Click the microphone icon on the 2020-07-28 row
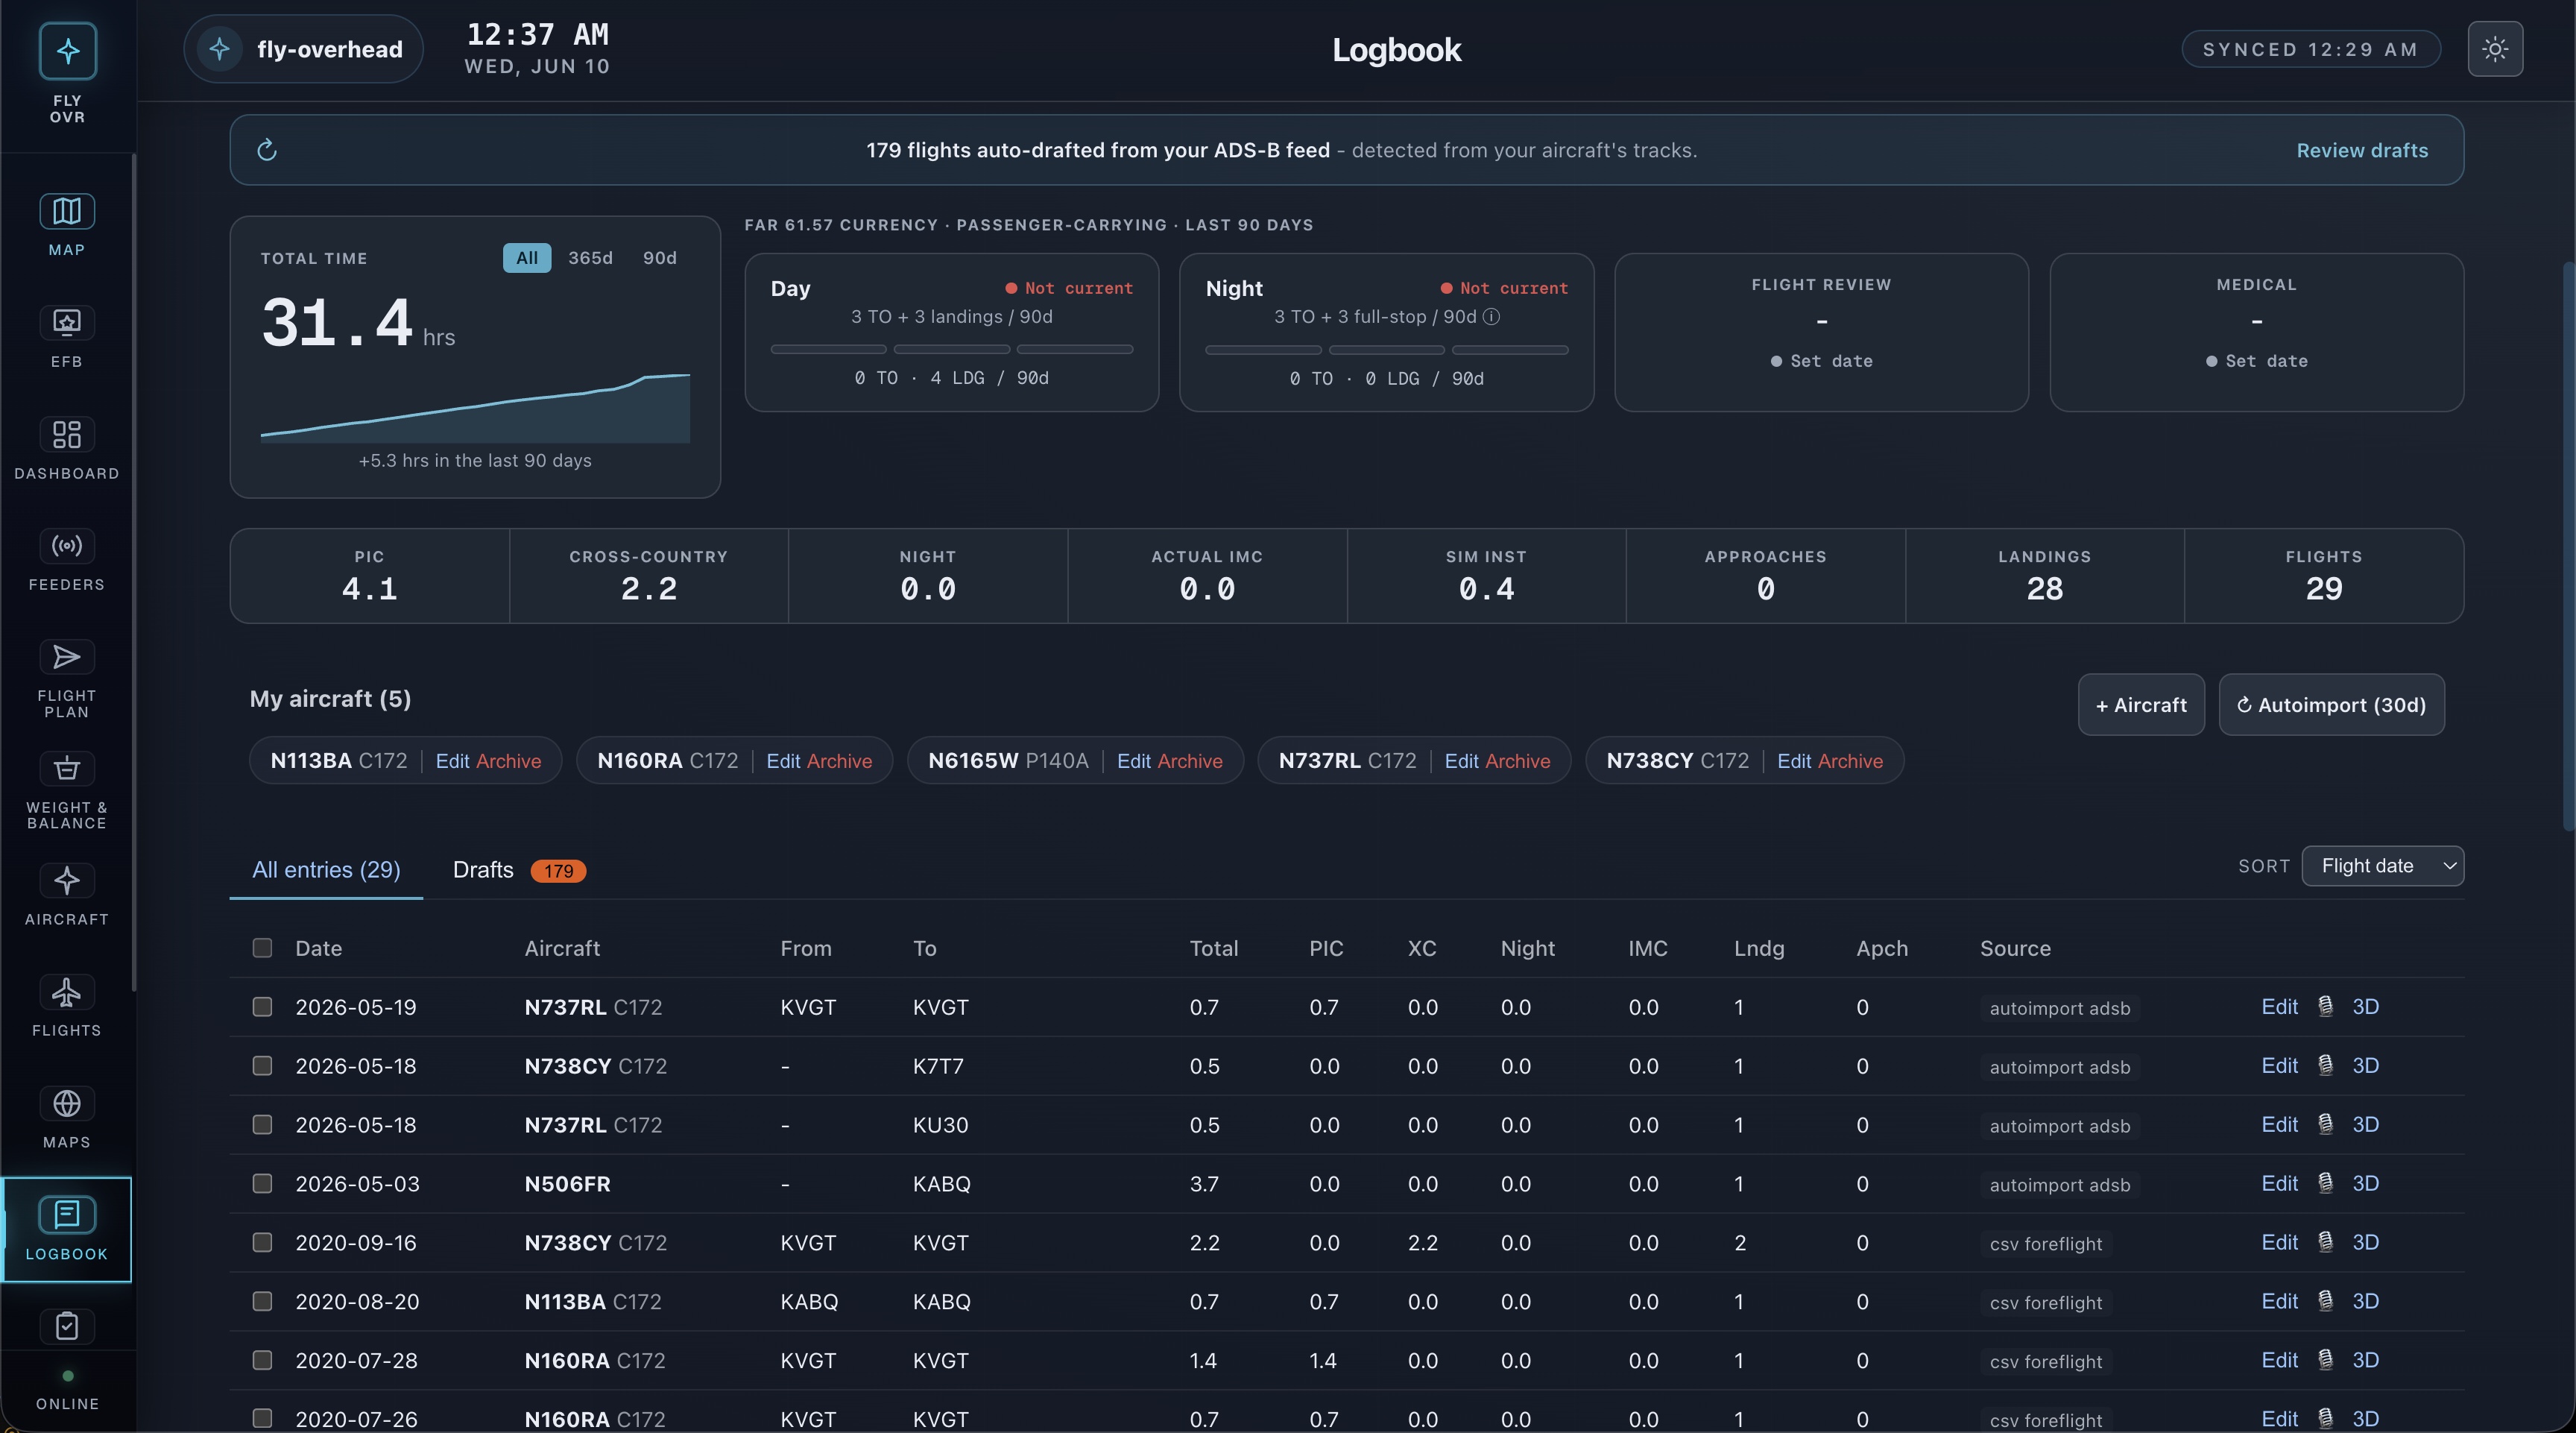The width and height of the screenshot is (2576, 1433). click(x=2325, y=1360)
